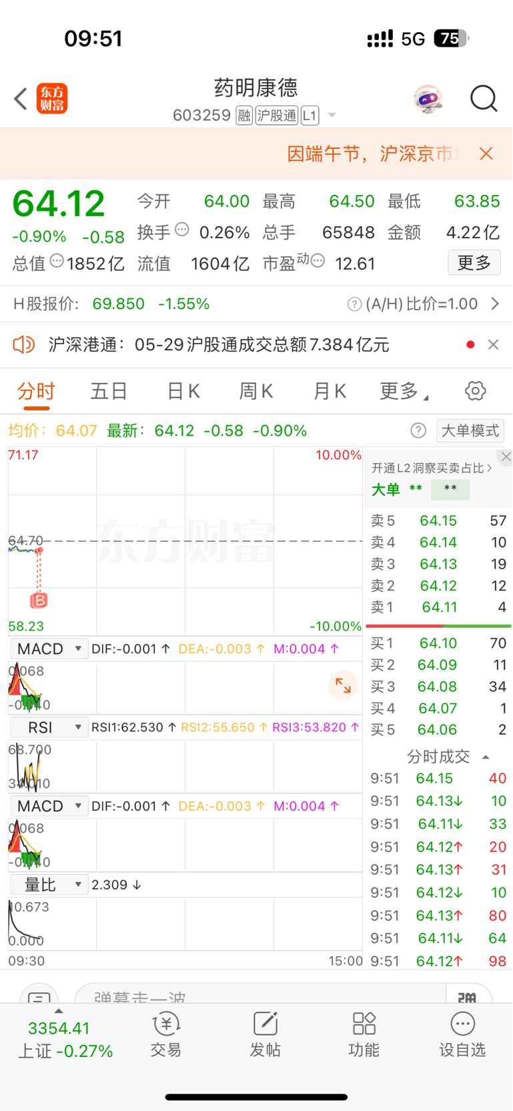The width and height of the screenshot is (513, 1111).
Task: Select the 买1 64.10 order row
Action: [x=438, y=643]
